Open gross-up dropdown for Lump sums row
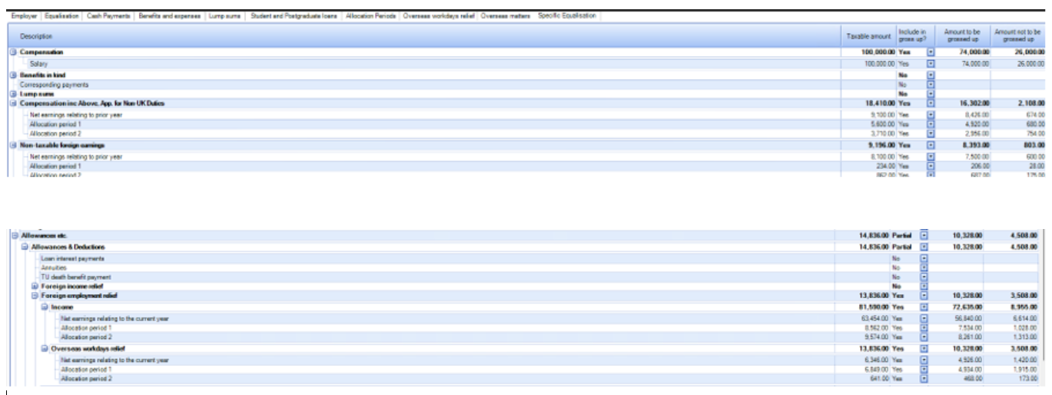Viewport: 1052px width, 395px height. (x=931, y=94)
